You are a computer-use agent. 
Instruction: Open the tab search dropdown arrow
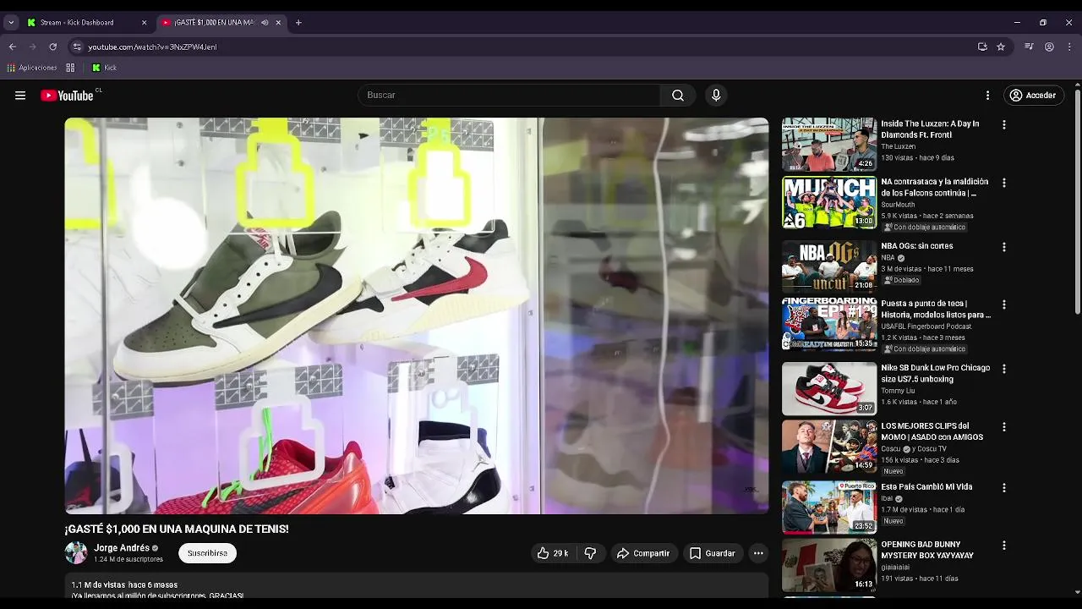[11, 23]
